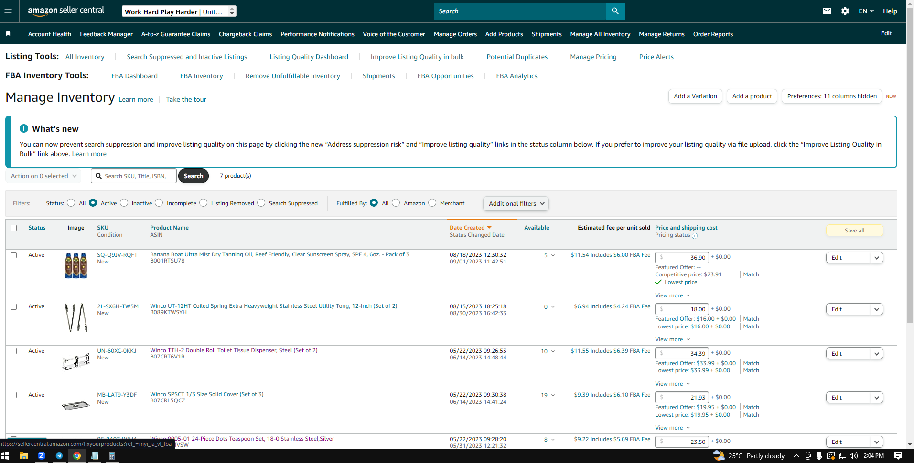Select the Search Suppressed radio button

point(261,203)
